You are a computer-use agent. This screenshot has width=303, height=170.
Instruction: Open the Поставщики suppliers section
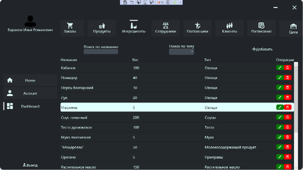(x=198, y=28)
